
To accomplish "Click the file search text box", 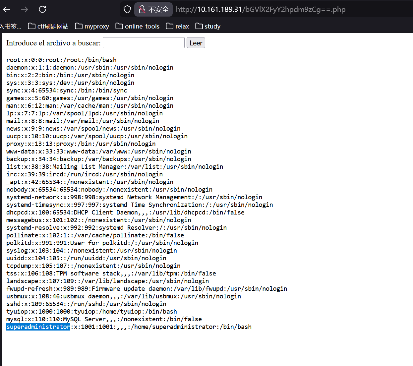I will (144, 43).
